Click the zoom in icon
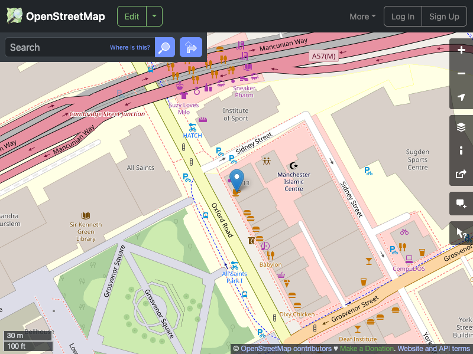Screen dimensions: 473x354 (x=461, y=50)
